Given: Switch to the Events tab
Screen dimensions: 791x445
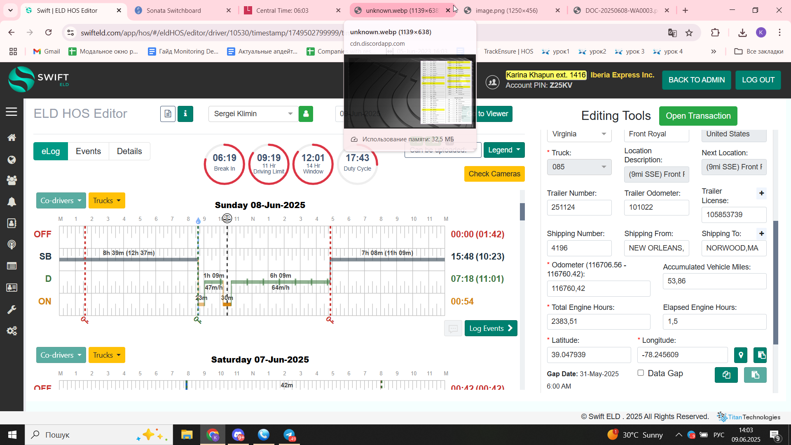Looking at the screenshot, I should [x=88, y=151].
